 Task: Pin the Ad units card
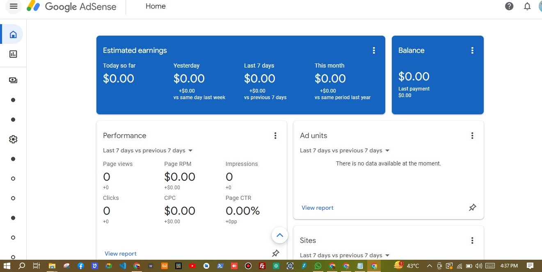472,208
